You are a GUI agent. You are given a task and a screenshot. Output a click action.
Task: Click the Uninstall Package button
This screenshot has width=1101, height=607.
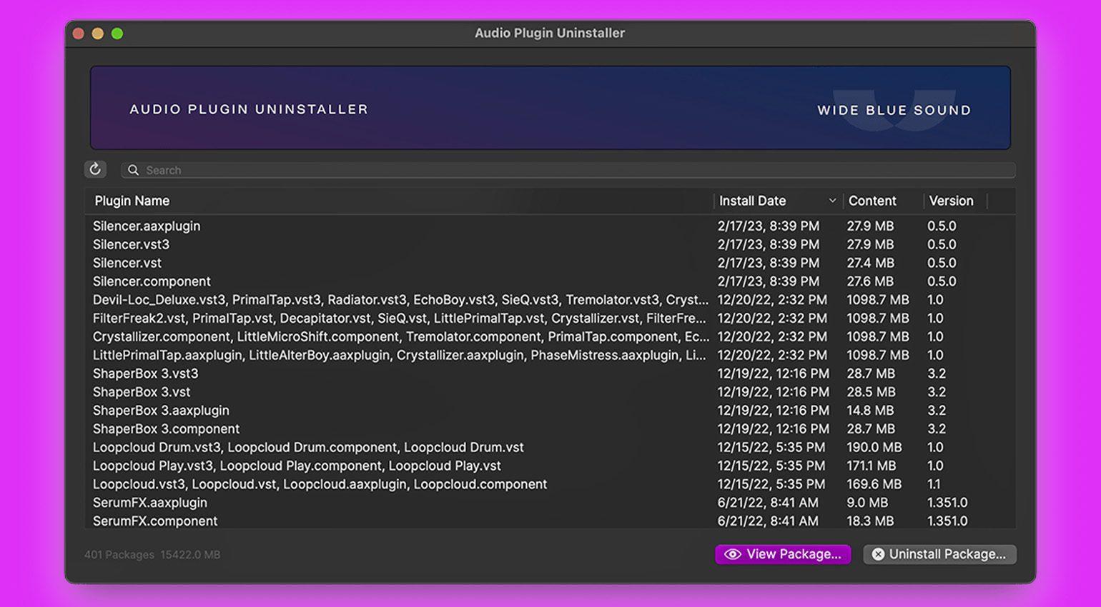pyautogui.click(x=939, y=554)
